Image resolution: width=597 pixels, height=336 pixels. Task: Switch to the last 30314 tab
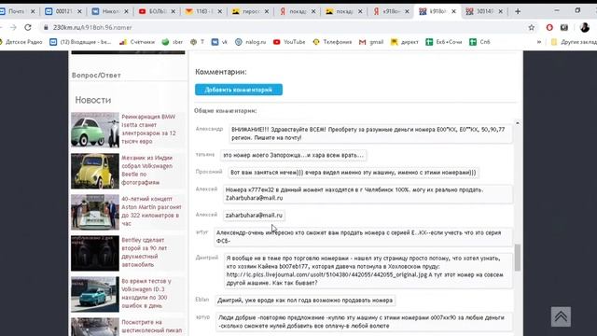pos(485,11)
